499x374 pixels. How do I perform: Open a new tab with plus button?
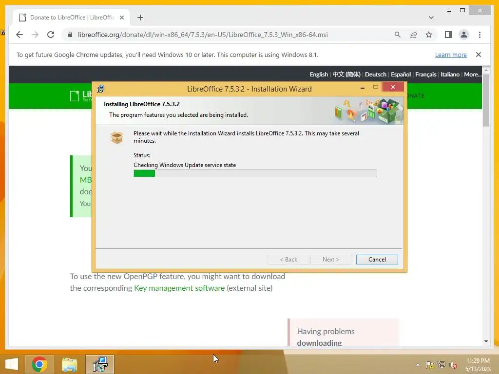(140, 18)
